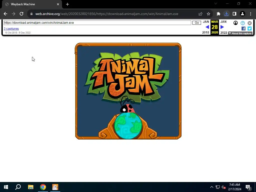Go back to the previous page

click(5, 14)
